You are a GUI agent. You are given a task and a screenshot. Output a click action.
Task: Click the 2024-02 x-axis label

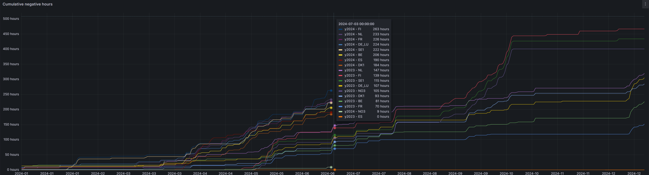98,173
